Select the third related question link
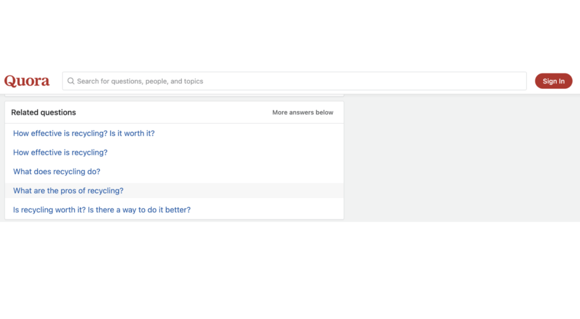 pos(57,172)
